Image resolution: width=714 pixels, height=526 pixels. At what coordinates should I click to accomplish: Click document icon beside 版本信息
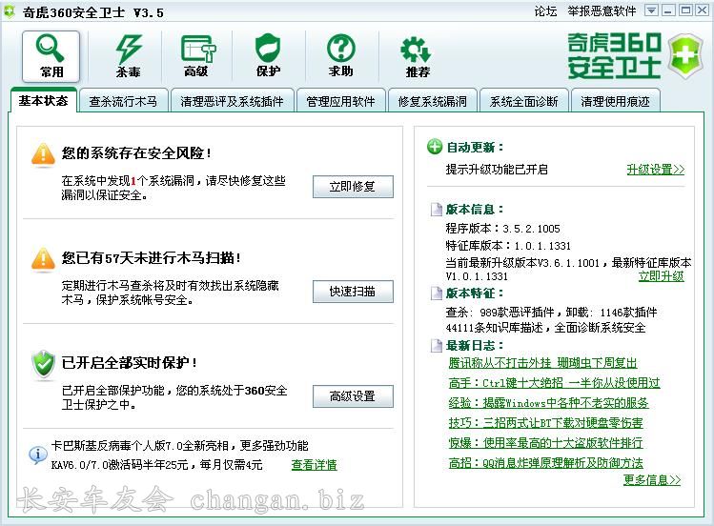437,210
